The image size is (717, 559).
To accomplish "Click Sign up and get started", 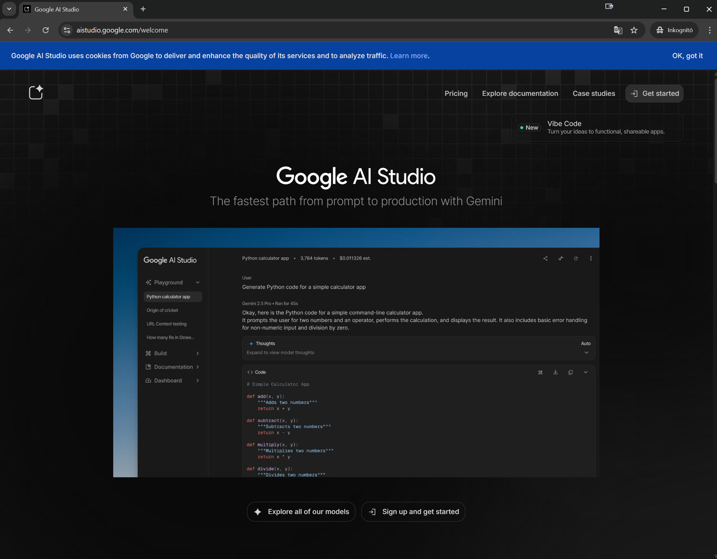I will pos(413,511).
